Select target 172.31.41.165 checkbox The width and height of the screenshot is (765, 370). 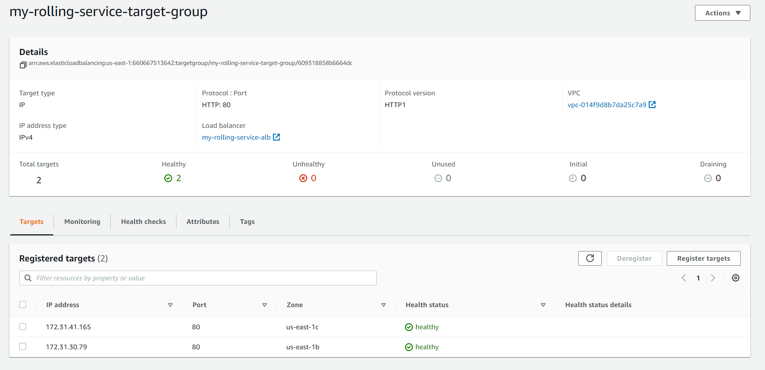tap(23, 326)
